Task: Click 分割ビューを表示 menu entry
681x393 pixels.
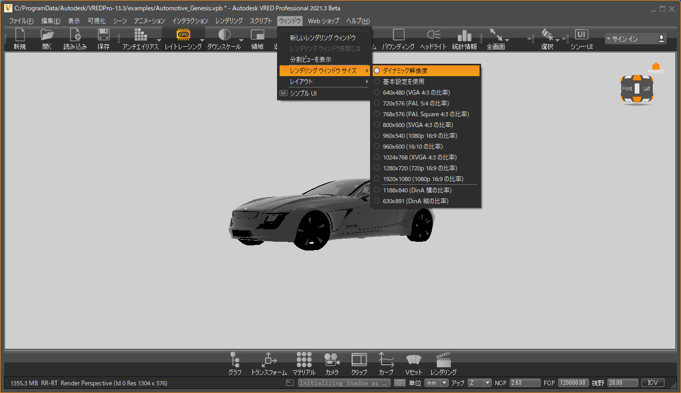Action: 324,59
